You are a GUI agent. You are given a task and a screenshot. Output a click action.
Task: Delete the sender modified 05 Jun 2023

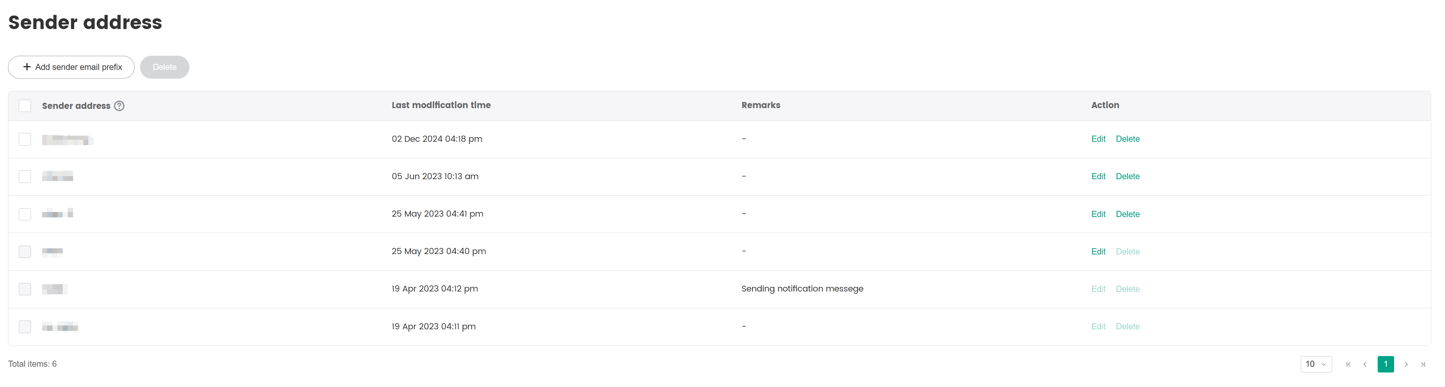click(x=1127, y=176)
